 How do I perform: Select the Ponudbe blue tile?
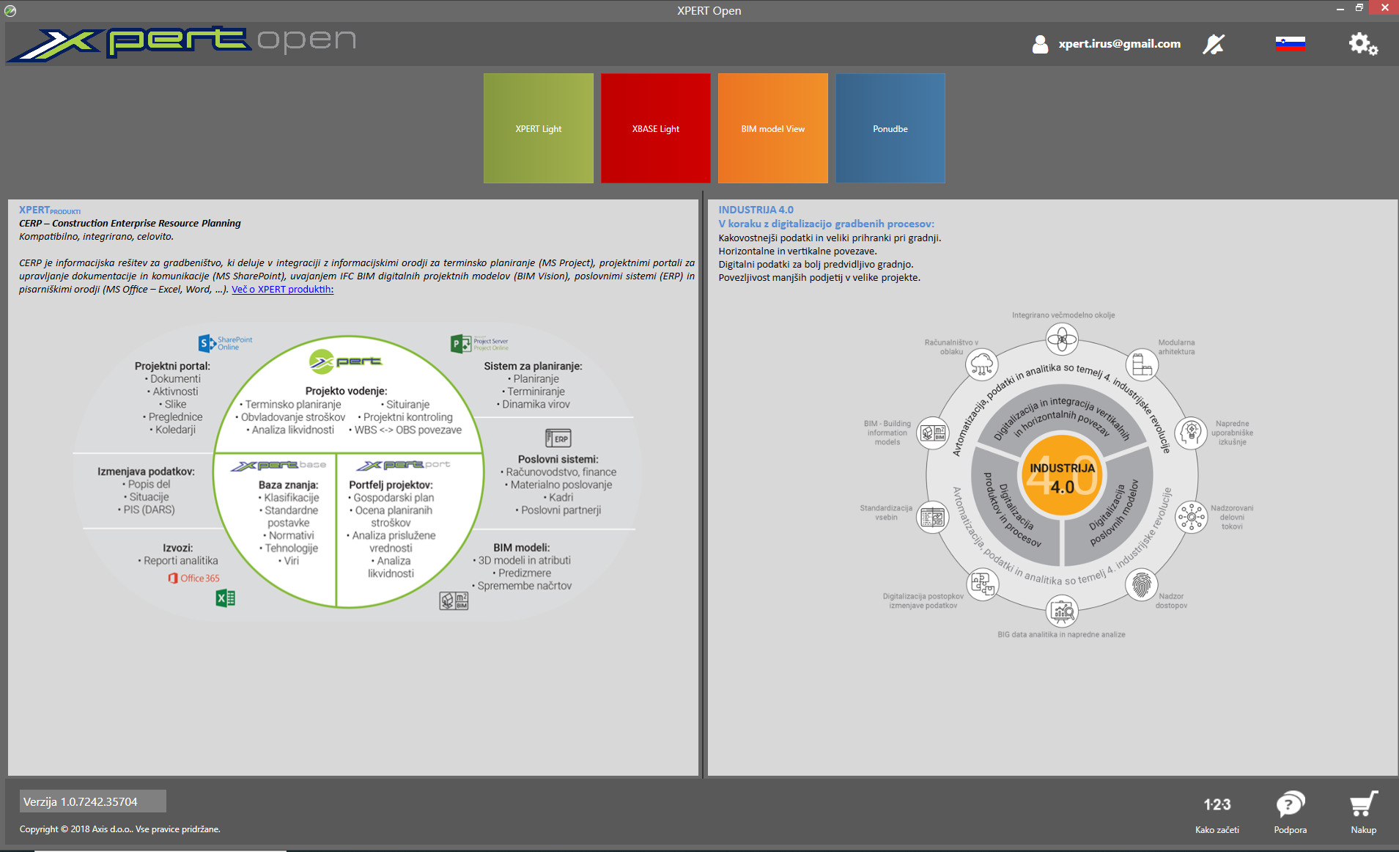pos(890,128)
